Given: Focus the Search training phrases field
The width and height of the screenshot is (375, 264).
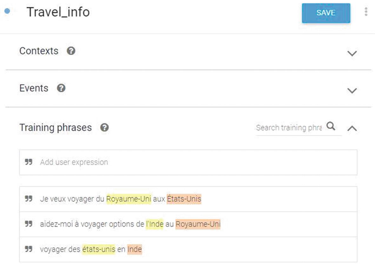Looking at the screenshot, I should coord(289,128).
